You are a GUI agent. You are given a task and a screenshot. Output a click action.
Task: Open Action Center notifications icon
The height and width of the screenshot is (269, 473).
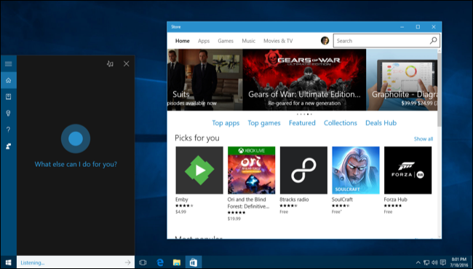[x=443, y=262]
